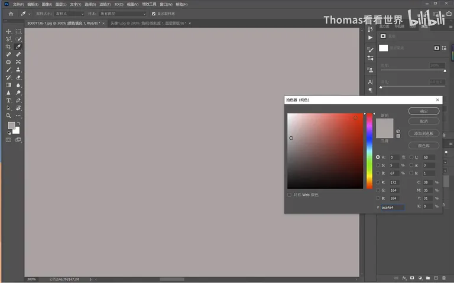
Task: Open the Character panel icon
Action: click(x=370, y=82)
